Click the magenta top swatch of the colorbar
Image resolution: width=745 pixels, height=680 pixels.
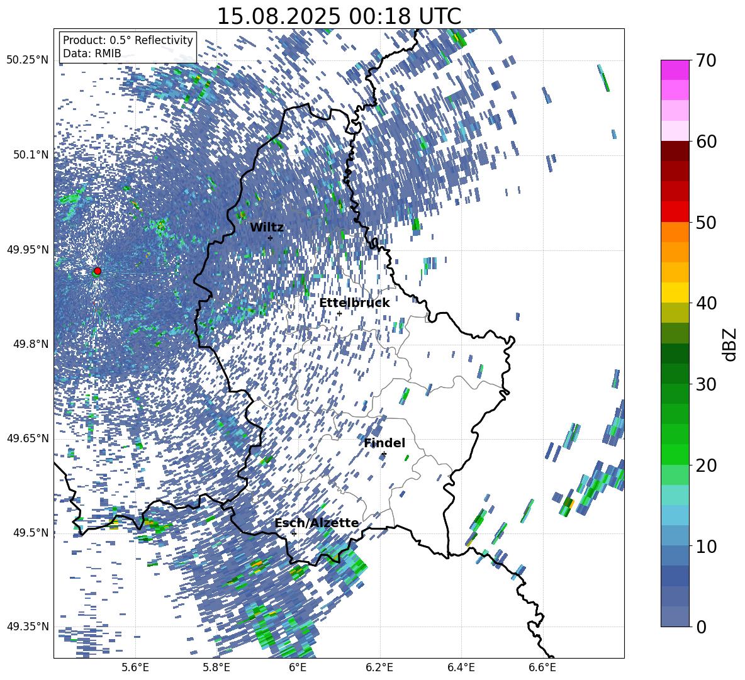click(x=675, y=70)
